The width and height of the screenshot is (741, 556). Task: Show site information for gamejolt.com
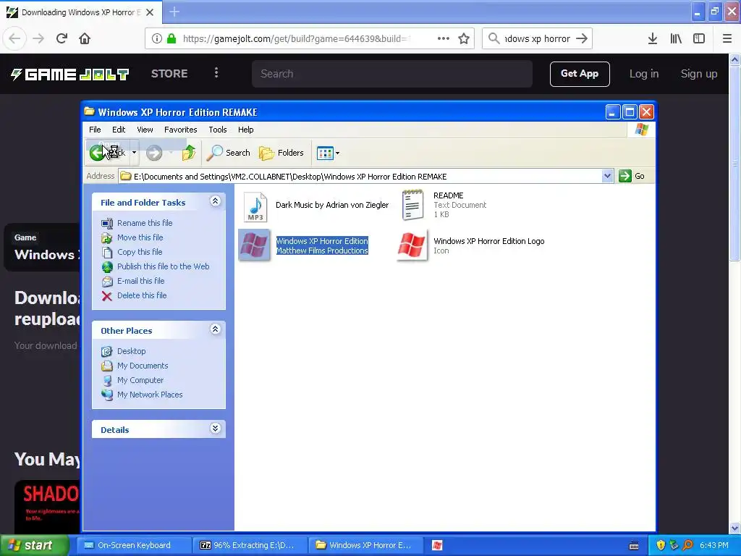pyautogui.click(x=157, y=38)
